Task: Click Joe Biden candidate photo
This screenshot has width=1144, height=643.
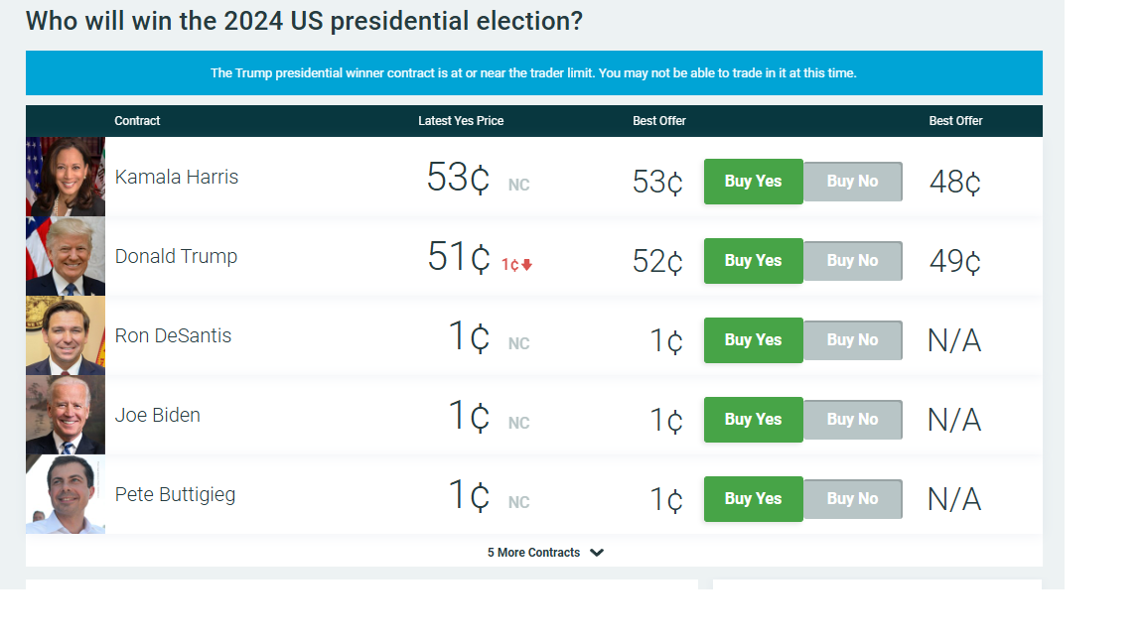Action: (x=66, y=415)
